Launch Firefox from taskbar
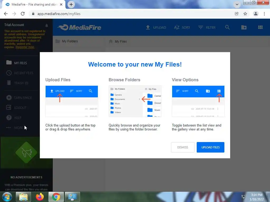270x202 pixels. click(x=40, y=197)
